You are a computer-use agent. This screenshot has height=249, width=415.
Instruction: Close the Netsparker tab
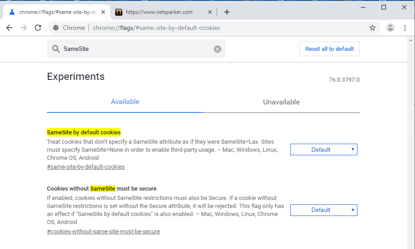point(210,12)
